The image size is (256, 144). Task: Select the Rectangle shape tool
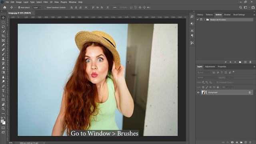click(x=3, y=100)
